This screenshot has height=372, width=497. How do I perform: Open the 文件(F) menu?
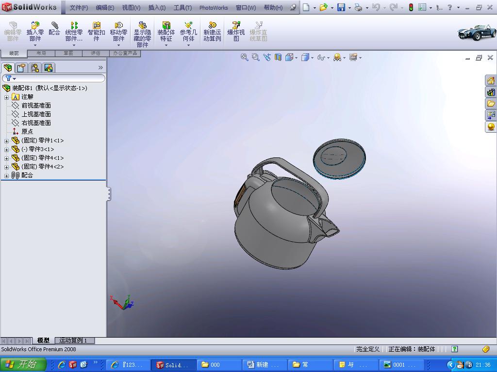pos(79,8)
